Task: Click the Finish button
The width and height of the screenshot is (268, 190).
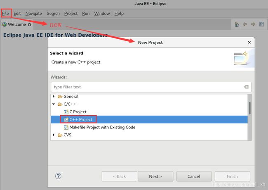Action: pos(232,176)
